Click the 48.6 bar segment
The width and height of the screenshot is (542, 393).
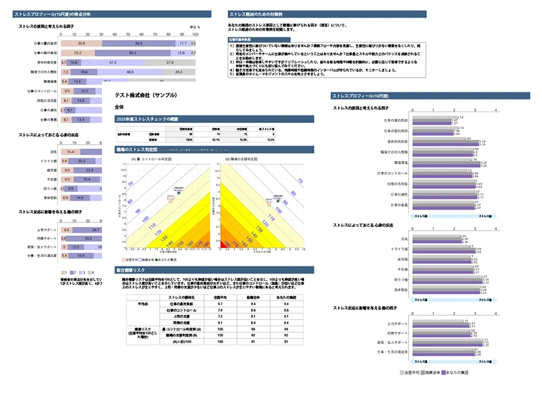(130, 72)
